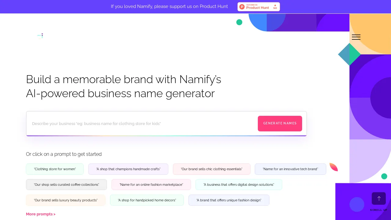
Task: Select "A shop that champions handmade crafts" prompt
Action: pyautogui.click(x=128, y=169)
